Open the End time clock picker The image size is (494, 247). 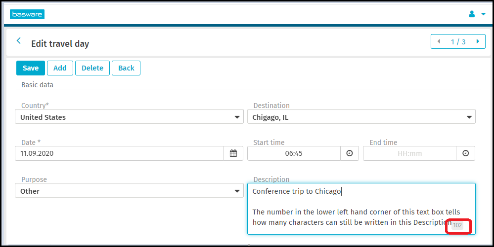tap(465, 153)
